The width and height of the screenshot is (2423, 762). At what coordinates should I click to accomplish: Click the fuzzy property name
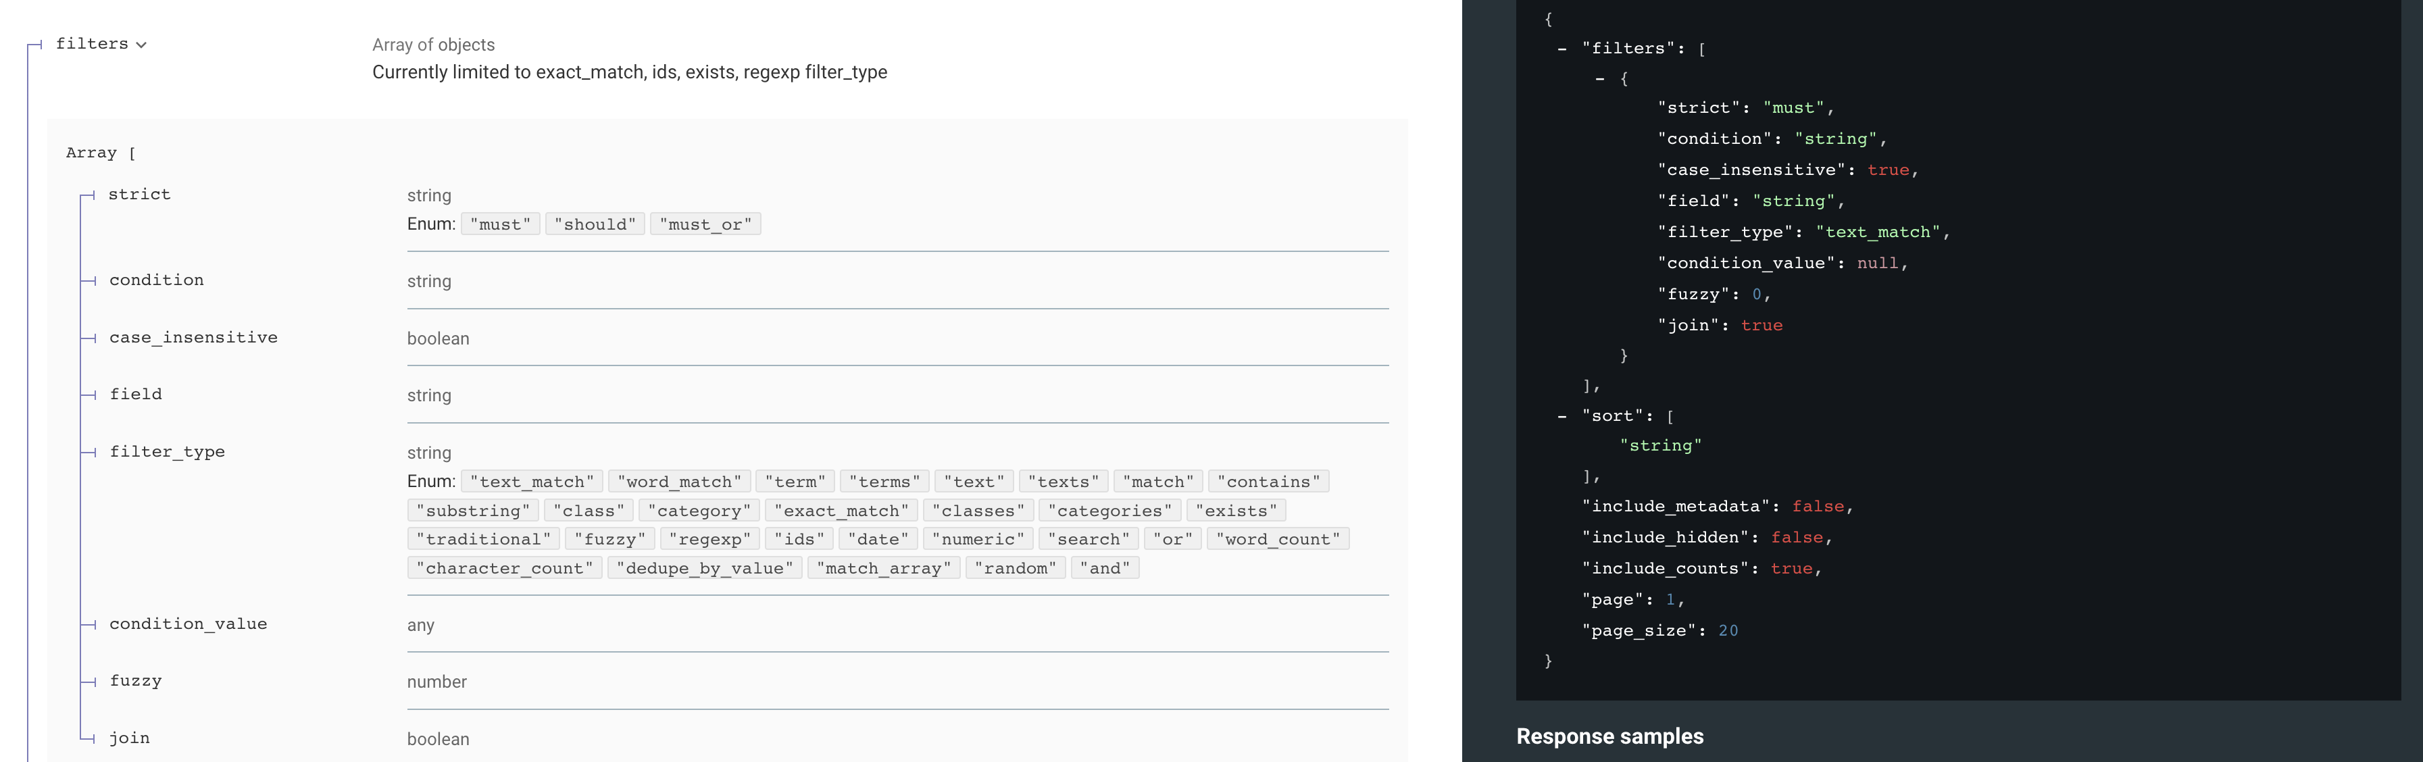coord(135,681)
